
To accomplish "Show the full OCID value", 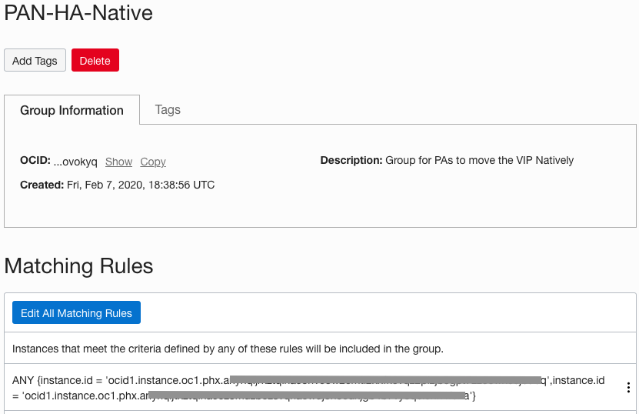I will click(x=118, y=162).
